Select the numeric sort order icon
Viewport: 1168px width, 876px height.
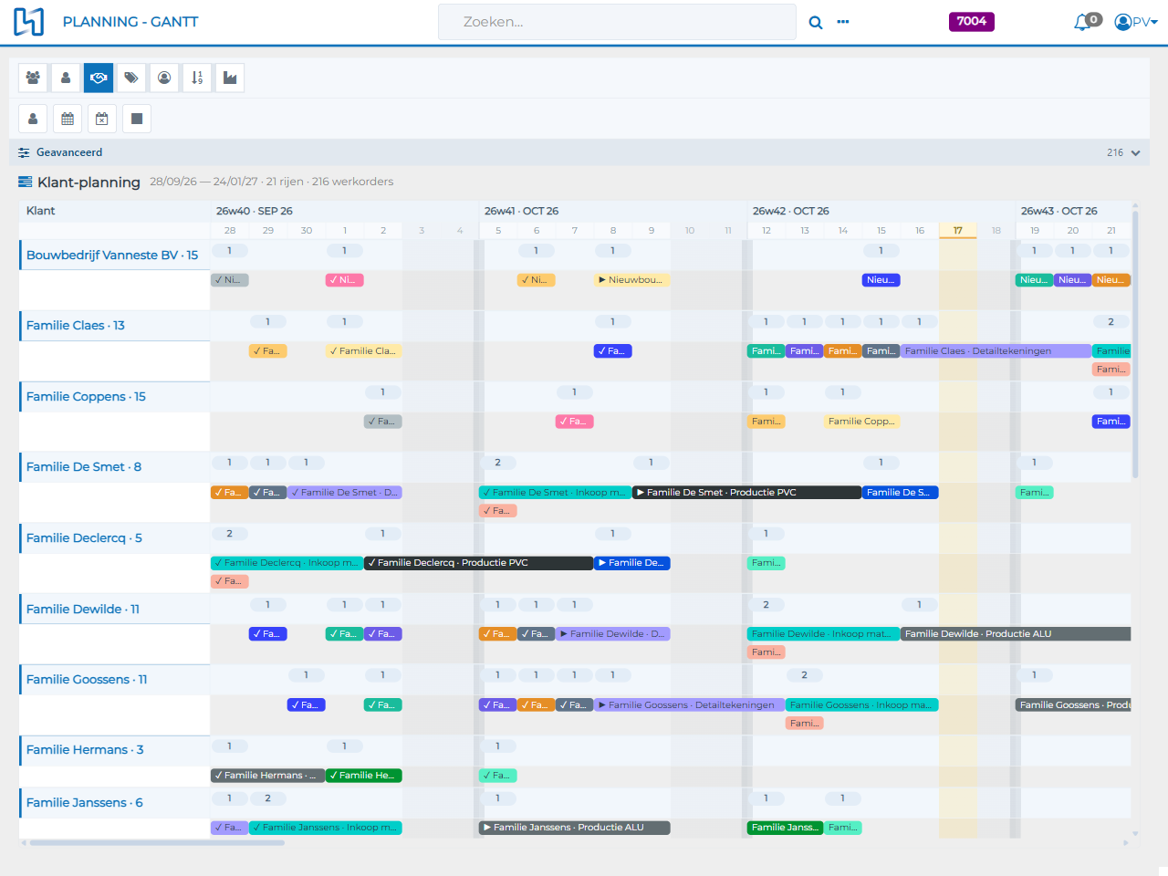coord(197,78)
